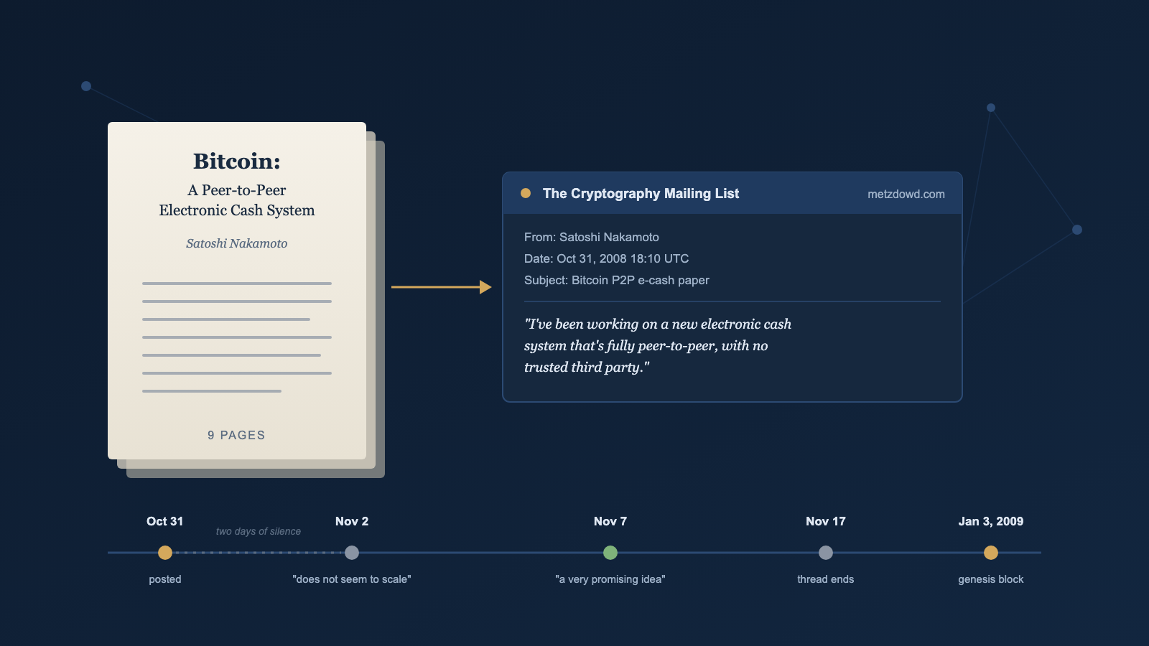The image size is (1149, 646).
Task: Open the metzdowd.com link
Action: (x=906, y=194)
